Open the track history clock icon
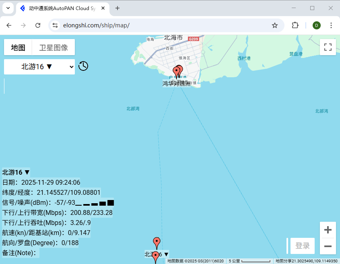This screenshot has width=340, height=264. pos(83,66)
